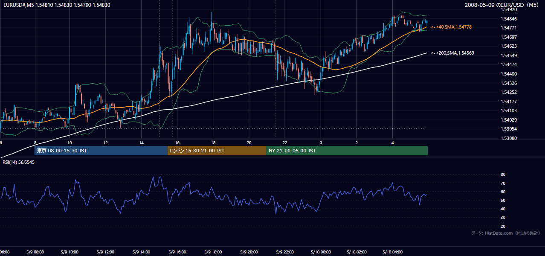Click the 5/9 20:00 bottom time label

(249, 252)
